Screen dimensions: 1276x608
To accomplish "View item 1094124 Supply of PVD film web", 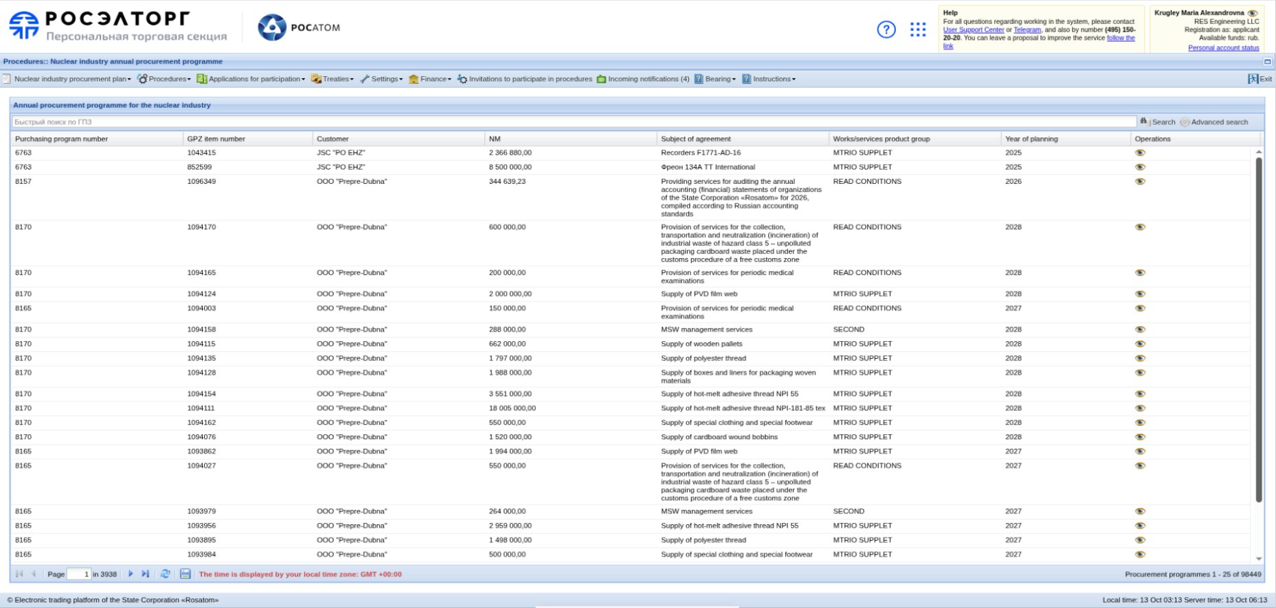I will click(1140, 294).
